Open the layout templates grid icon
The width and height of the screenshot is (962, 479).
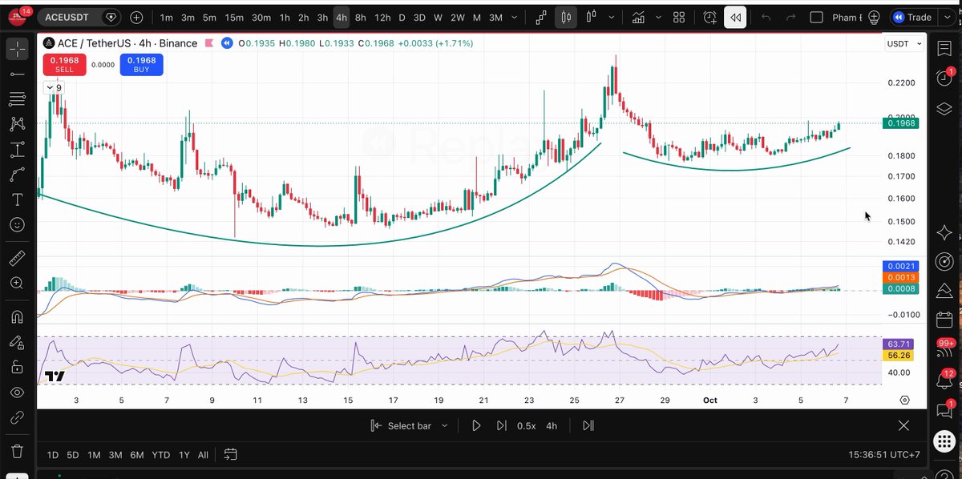coord(679,17)
